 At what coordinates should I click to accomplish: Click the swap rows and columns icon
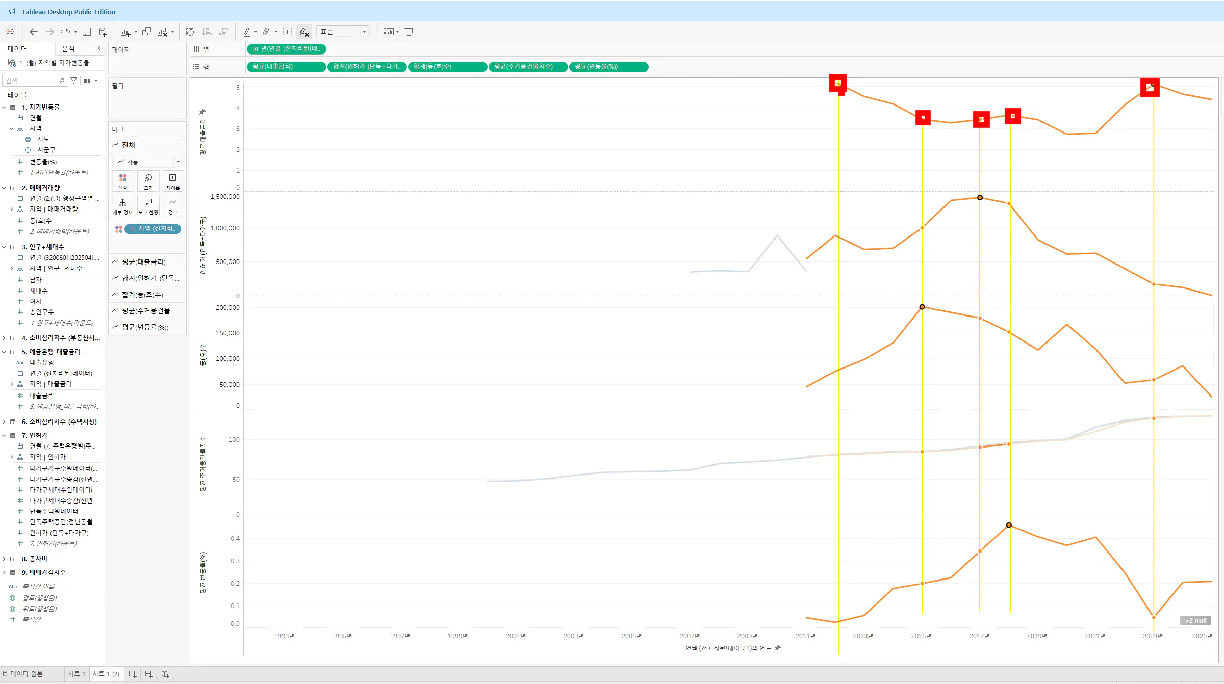point(190,32)
